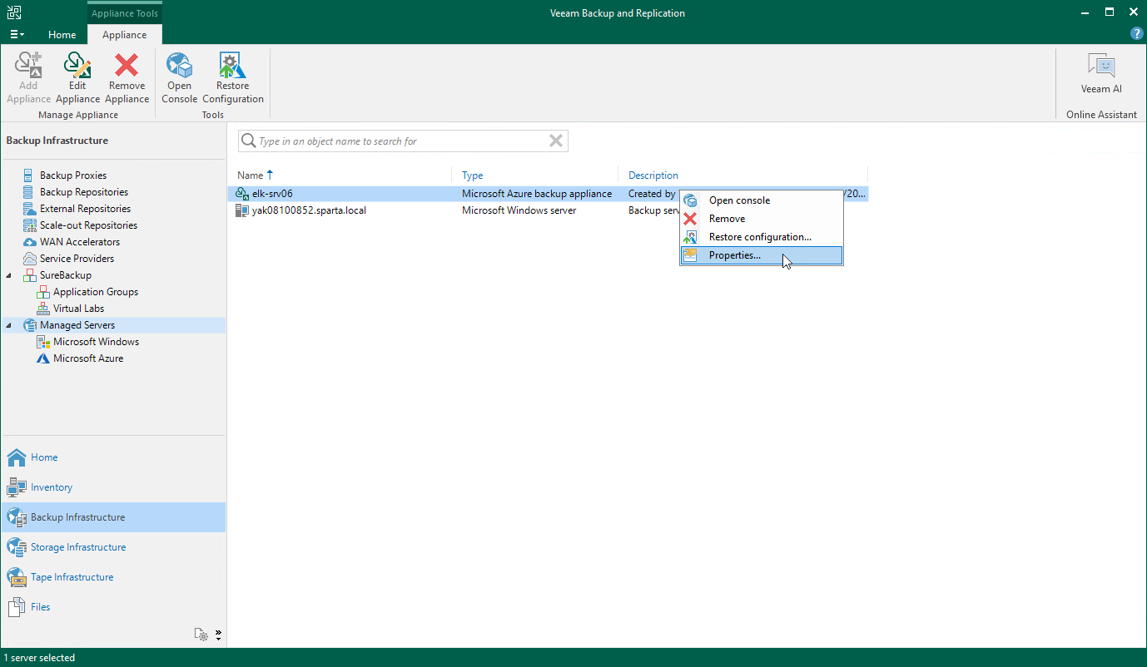Choose Open console in context menu
This screenshot has height=667, width=1147.
762,200
